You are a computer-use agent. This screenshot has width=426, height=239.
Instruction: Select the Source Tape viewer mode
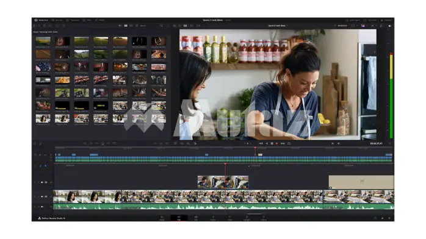click(x=180, y=26)
